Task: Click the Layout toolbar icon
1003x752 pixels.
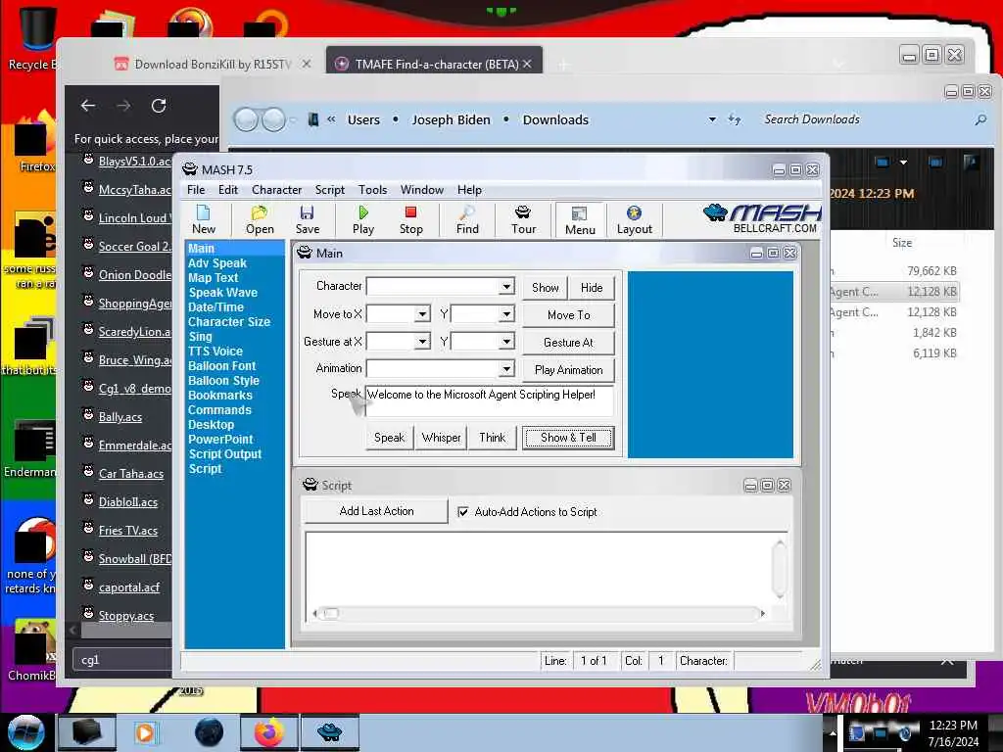Action: tap(635, 219)
